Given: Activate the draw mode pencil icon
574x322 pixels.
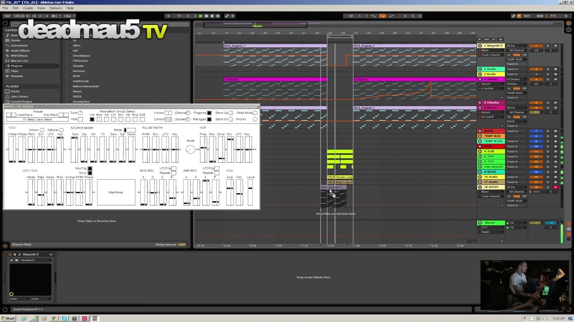Looking at the screenshot, I should [513, 16].
